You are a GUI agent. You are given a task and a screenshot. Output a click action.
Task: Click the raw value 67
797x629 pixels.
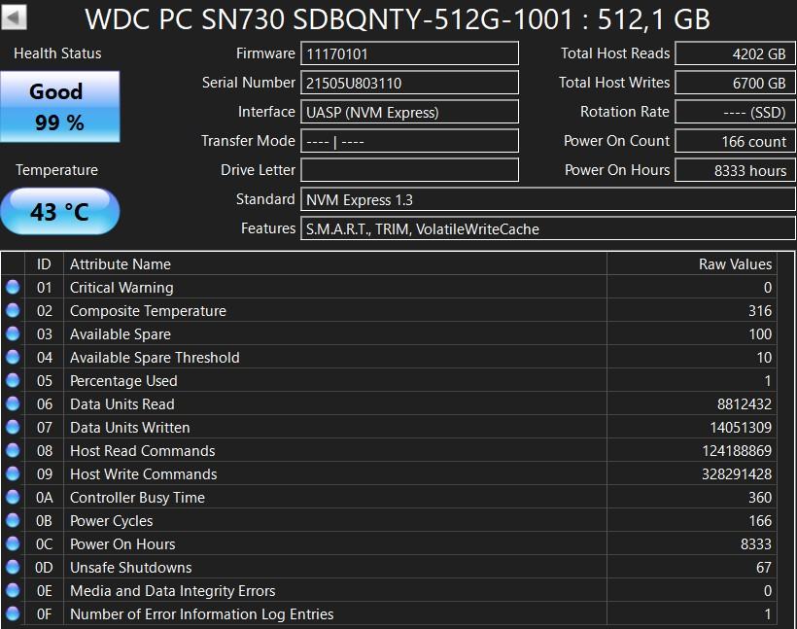(763, 567)
